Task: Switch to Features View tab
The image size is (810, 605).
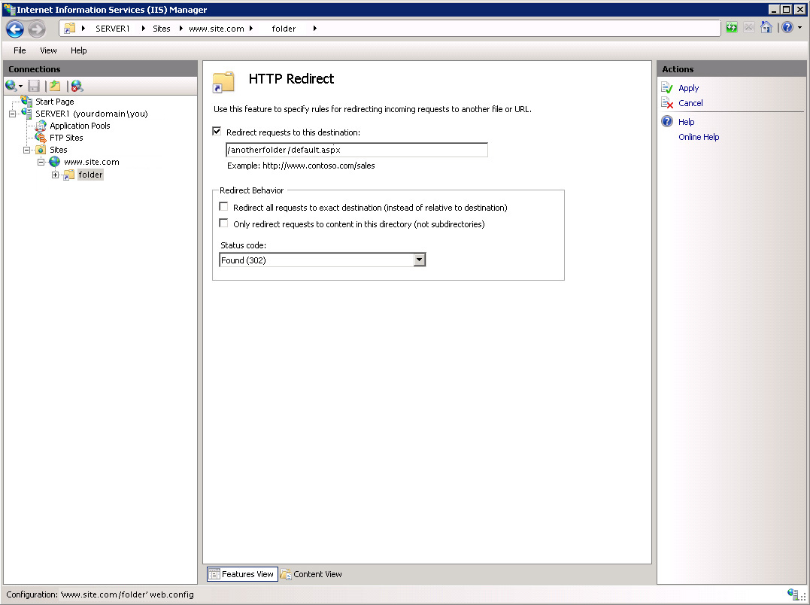Action: point(242,574)
